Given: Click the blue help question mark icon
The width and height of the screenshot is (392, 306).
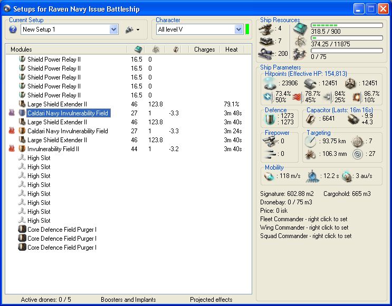Looking at the screenshot, I should pos(13,29).
